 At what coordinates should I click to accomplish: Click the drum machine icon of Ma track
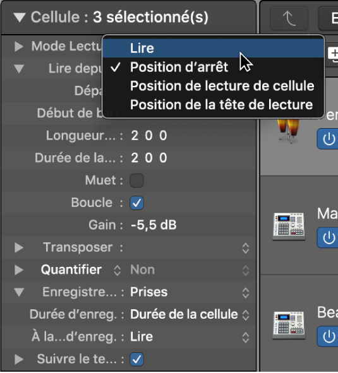tap(289, 227)
